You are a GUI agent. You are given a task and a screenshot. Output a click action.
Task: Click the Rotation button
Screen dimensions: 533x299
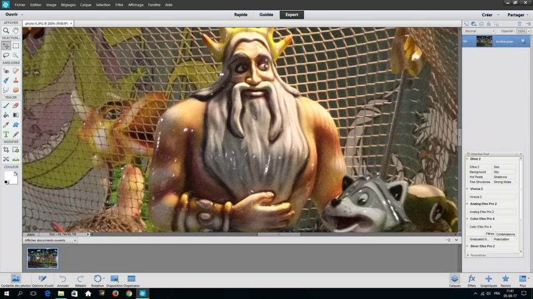coord(97,280)
